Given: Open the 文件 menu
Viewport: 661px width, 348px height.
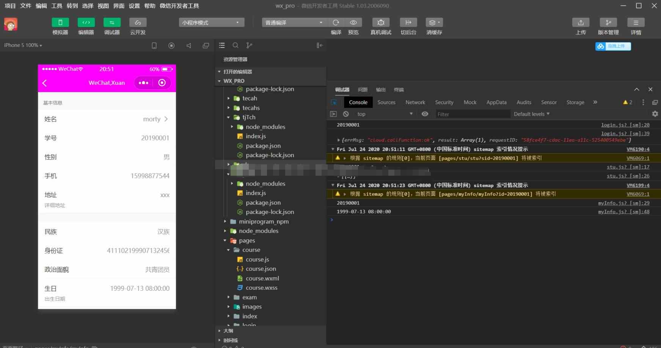Looking at the screenshot, I should (26, 6).
